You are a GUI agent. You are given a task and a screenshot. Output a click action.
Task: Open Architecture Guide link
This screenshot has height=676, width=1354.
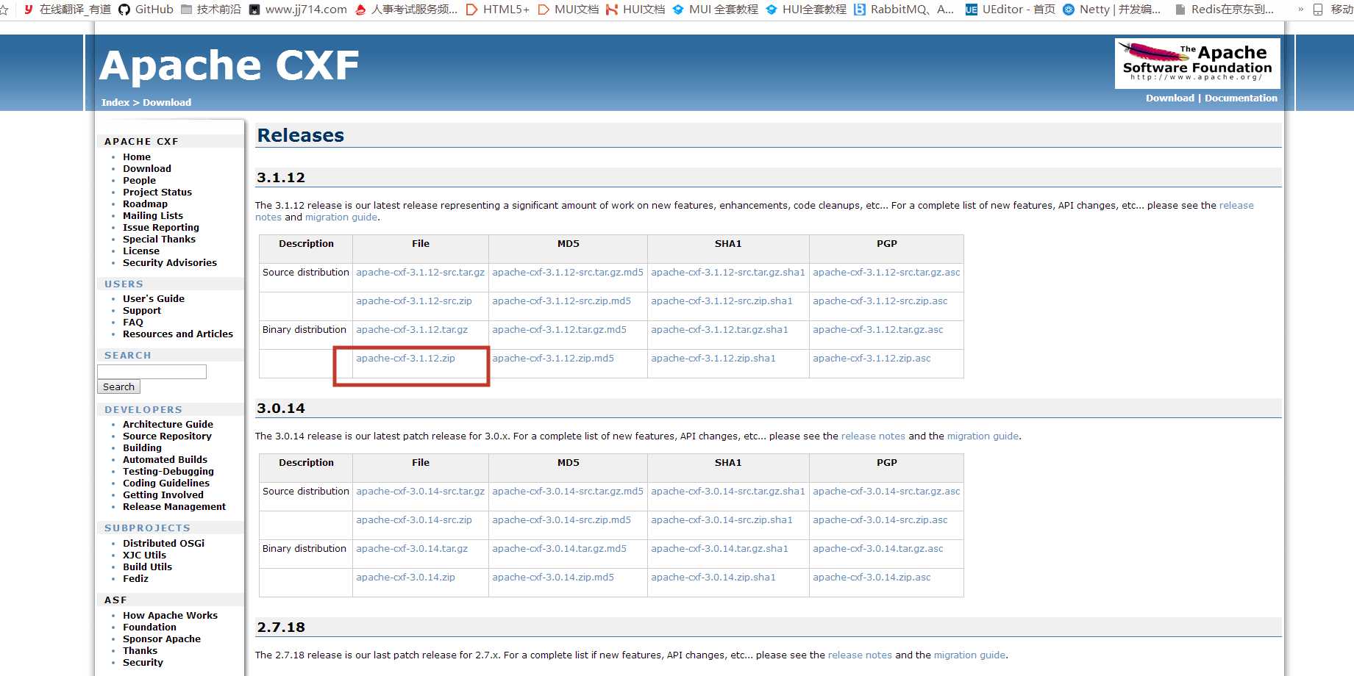[168, 424]
